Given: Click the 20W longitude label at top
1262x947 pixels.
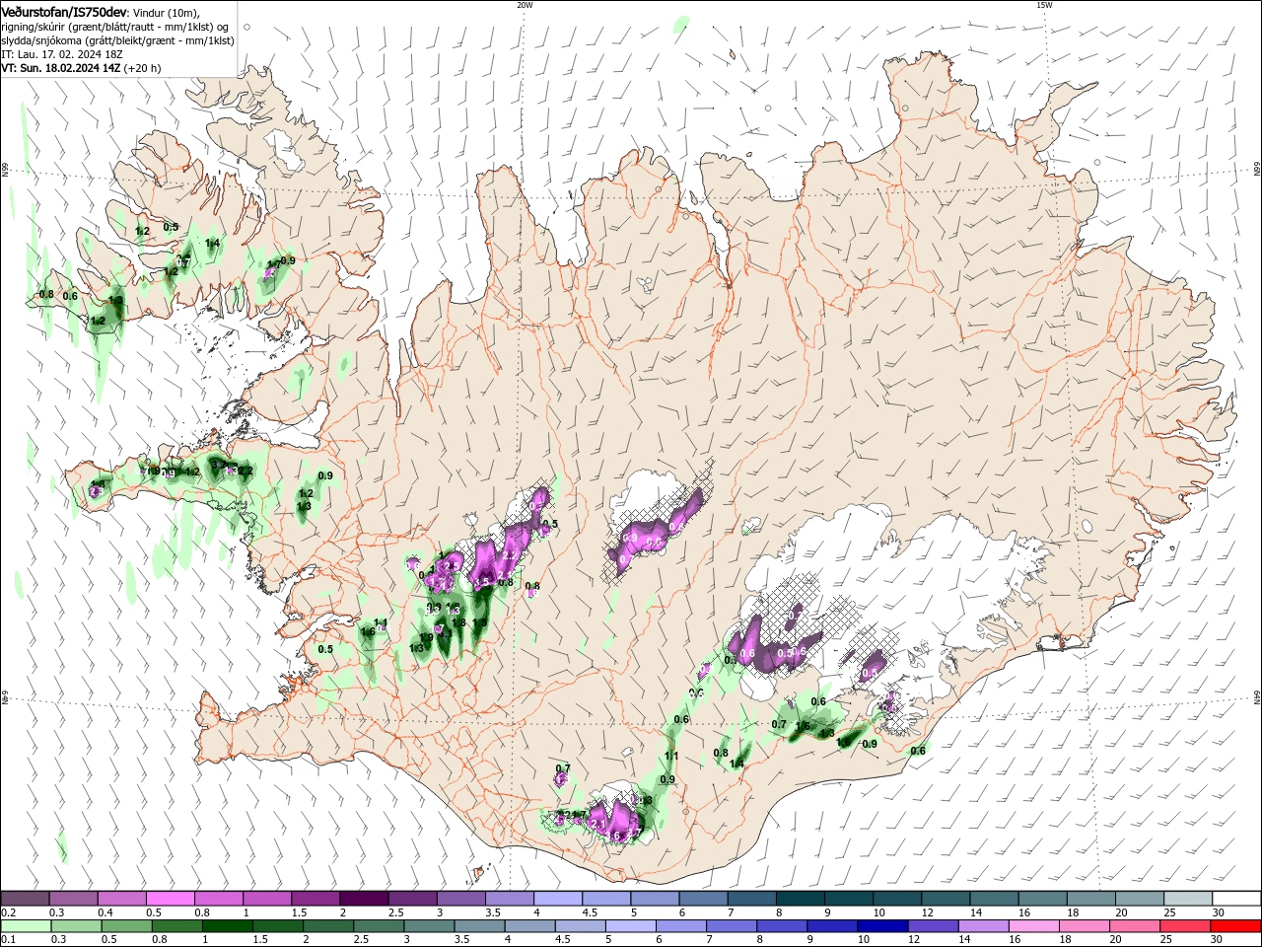Looking at the screenshot, I should 525,5.
